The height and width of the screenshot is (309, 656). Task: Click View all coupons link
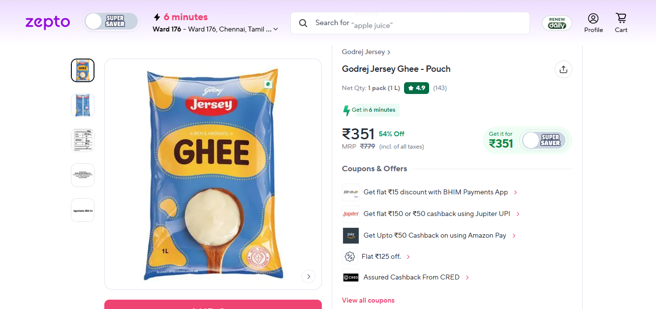pos(368,300)
